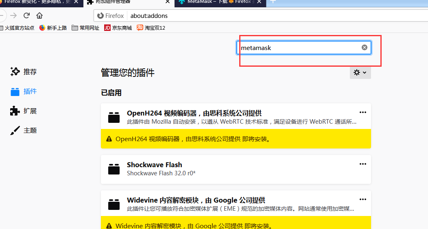The height and width of the screenshot is (229, 428).
Task: Click the 管理您的插件 heading
Action: click(x=128, y=72)
